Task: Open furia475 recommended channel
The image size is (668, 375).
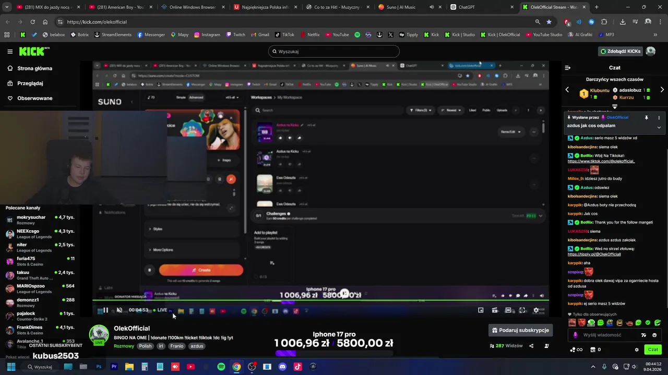Action: click(40, 261)
